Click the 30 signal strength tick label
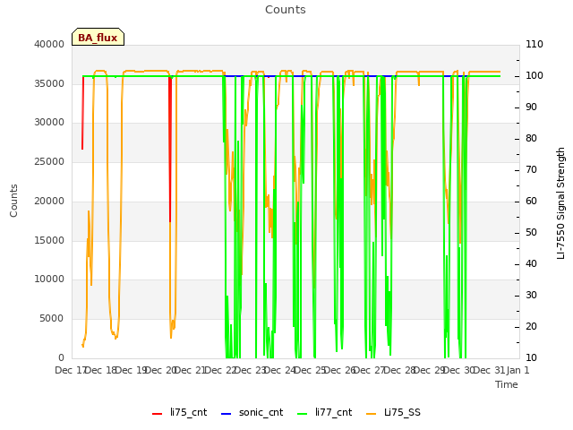 (x=531, y=295)
